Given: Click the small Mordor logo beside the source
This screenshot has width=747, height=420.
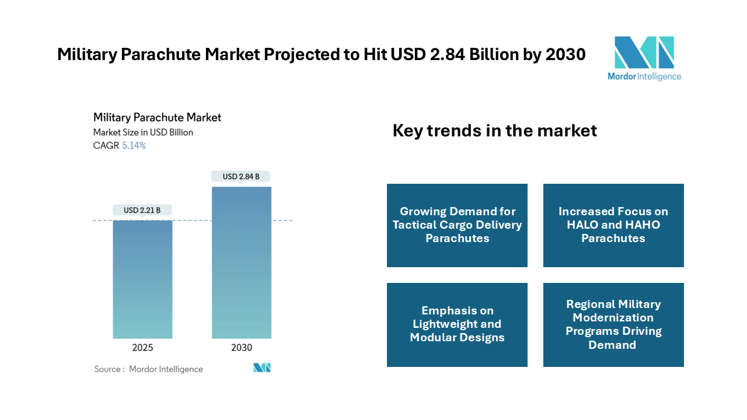Looking at the screenshot, I should tap(262, 367).
